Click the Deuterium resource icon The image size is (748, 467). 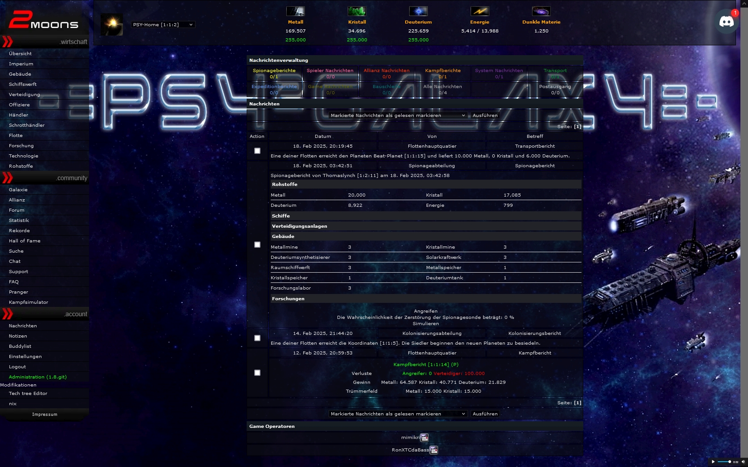click(418, 11)
